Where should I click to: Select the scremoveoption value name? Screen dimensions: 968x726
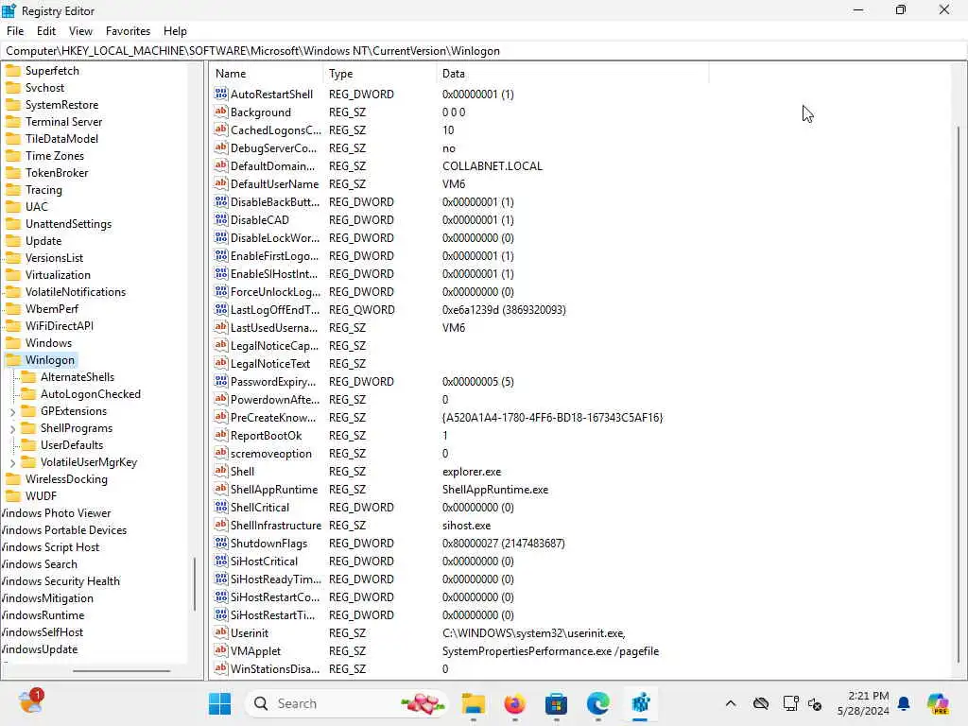coord(271,454)
